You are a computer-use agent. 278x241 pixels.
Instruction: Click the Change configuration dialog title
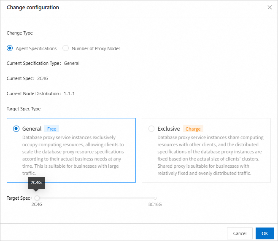tap(33, 8)
